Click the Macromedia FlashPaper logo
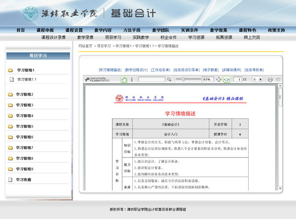Screen dimensions: 296x219 97,79
